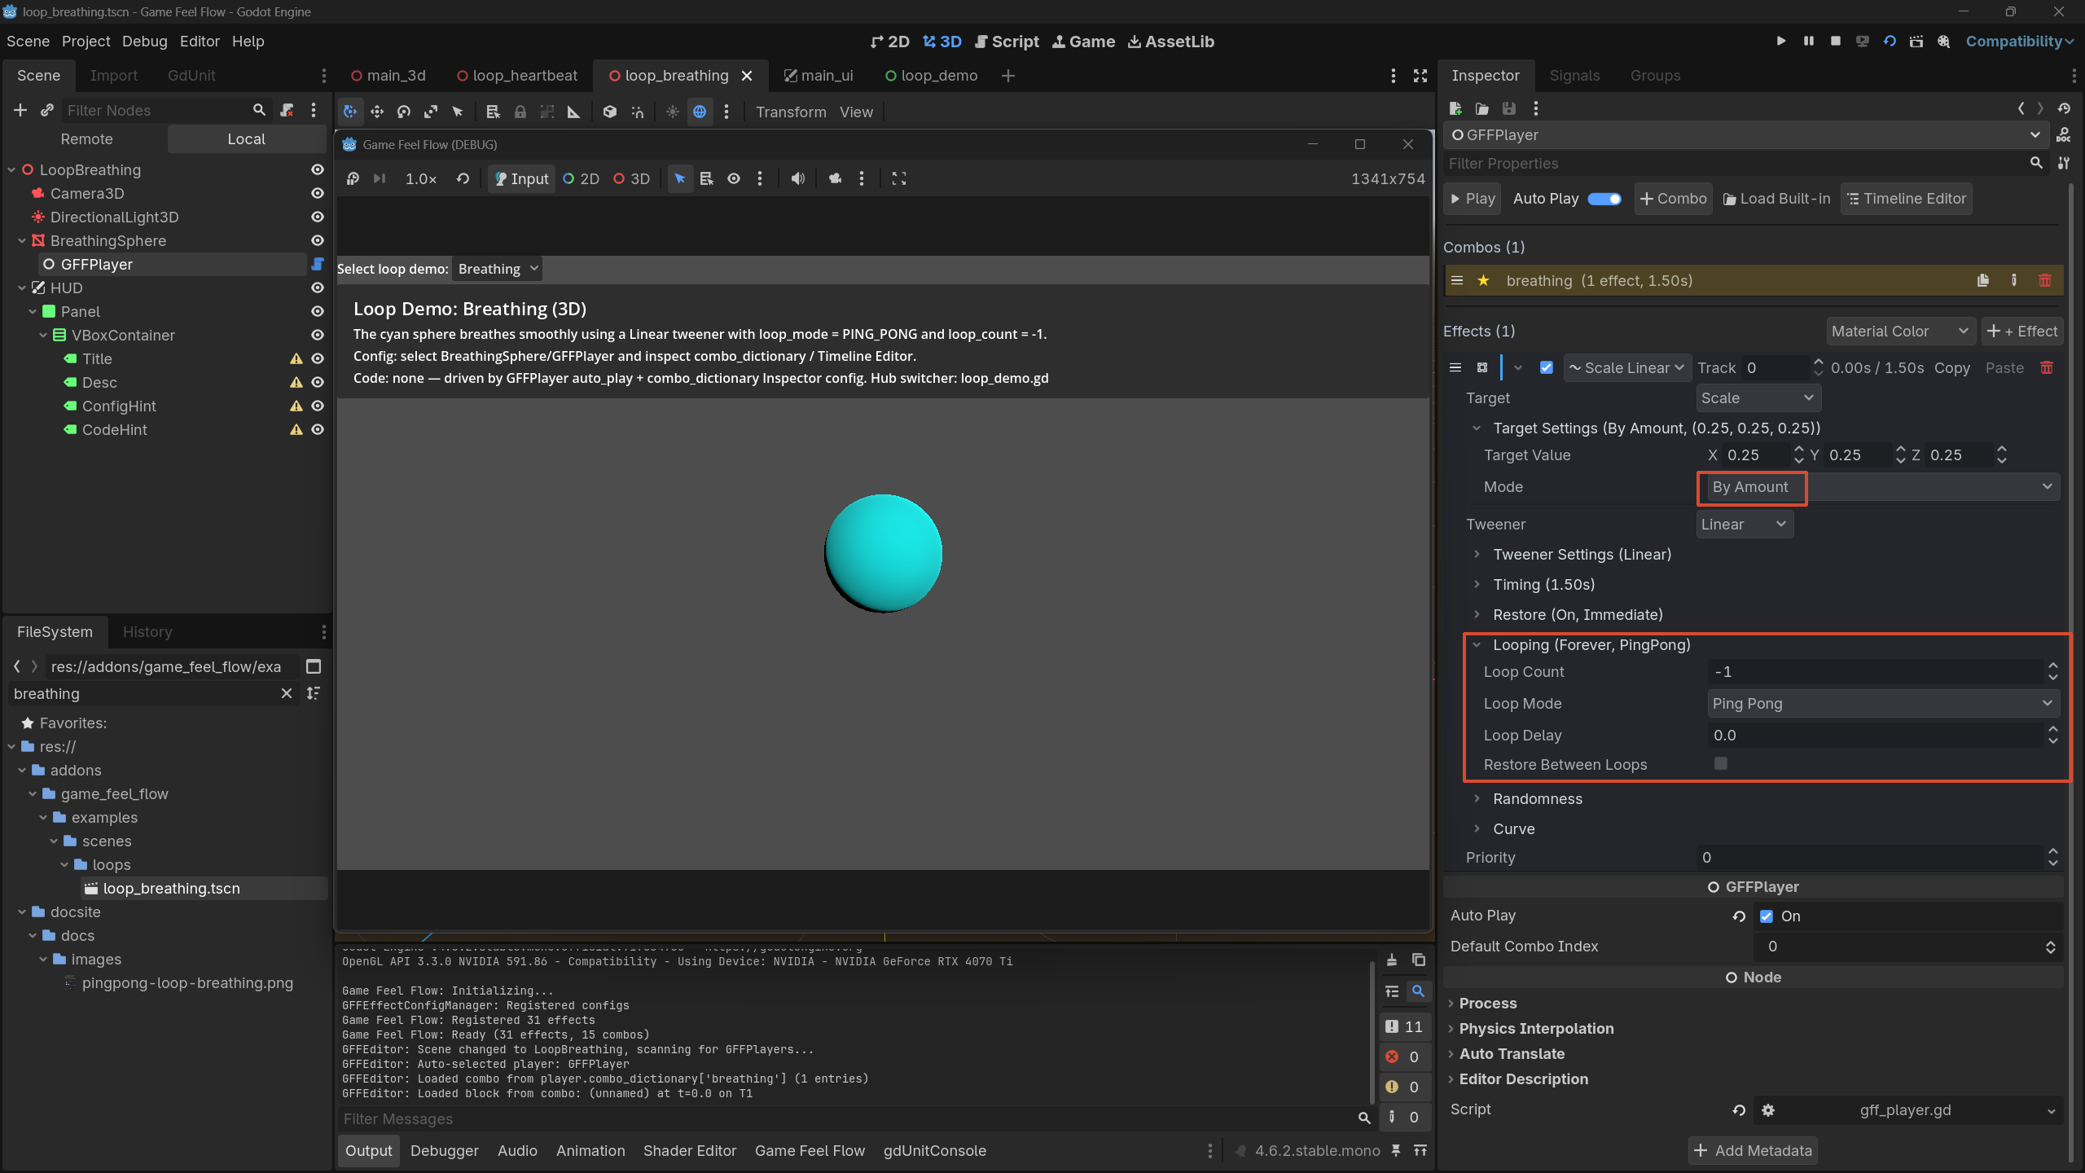Image resolution: width=2085 pixels, height=1173 pixels.
Task: Click Copy on the Scale Linear effect row
Action: coord(1952,367)
